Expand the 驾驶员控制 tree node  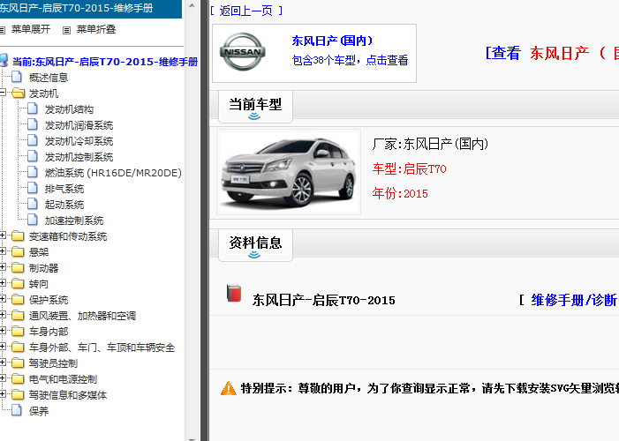click(x=3, y=363)
